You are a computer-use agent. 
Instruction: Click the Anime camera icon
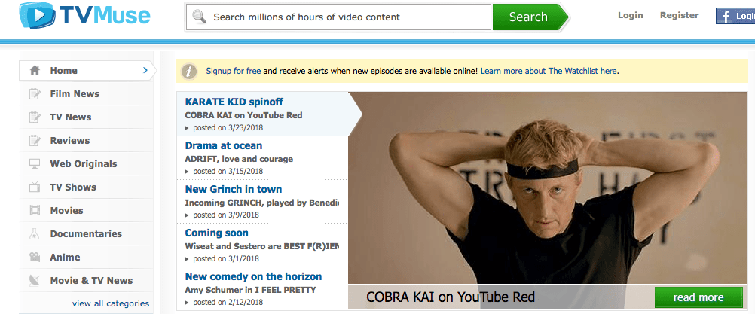[x=35, y=258]
